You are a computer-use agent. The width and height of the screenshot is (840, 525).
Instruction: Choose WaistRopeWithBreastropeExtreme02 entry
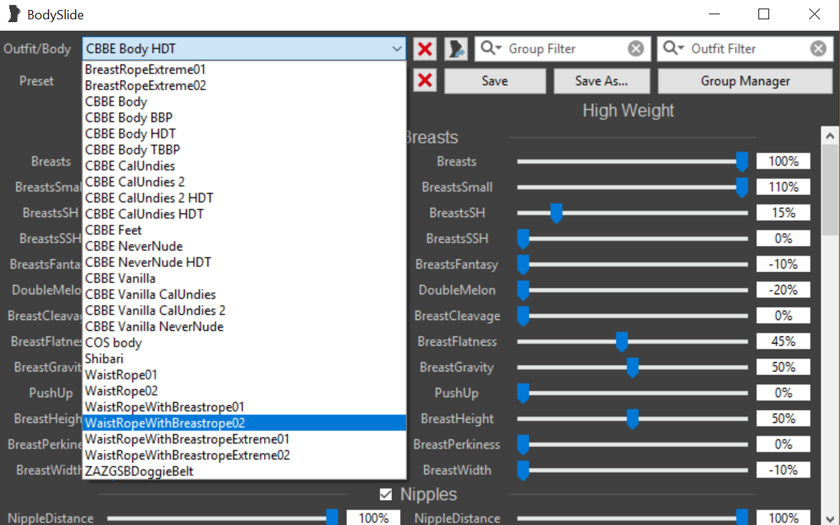point(244,454)
